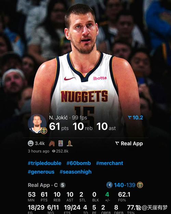
Task: Open N. Jokić profile avatar
Action: [x=37, y=124]
